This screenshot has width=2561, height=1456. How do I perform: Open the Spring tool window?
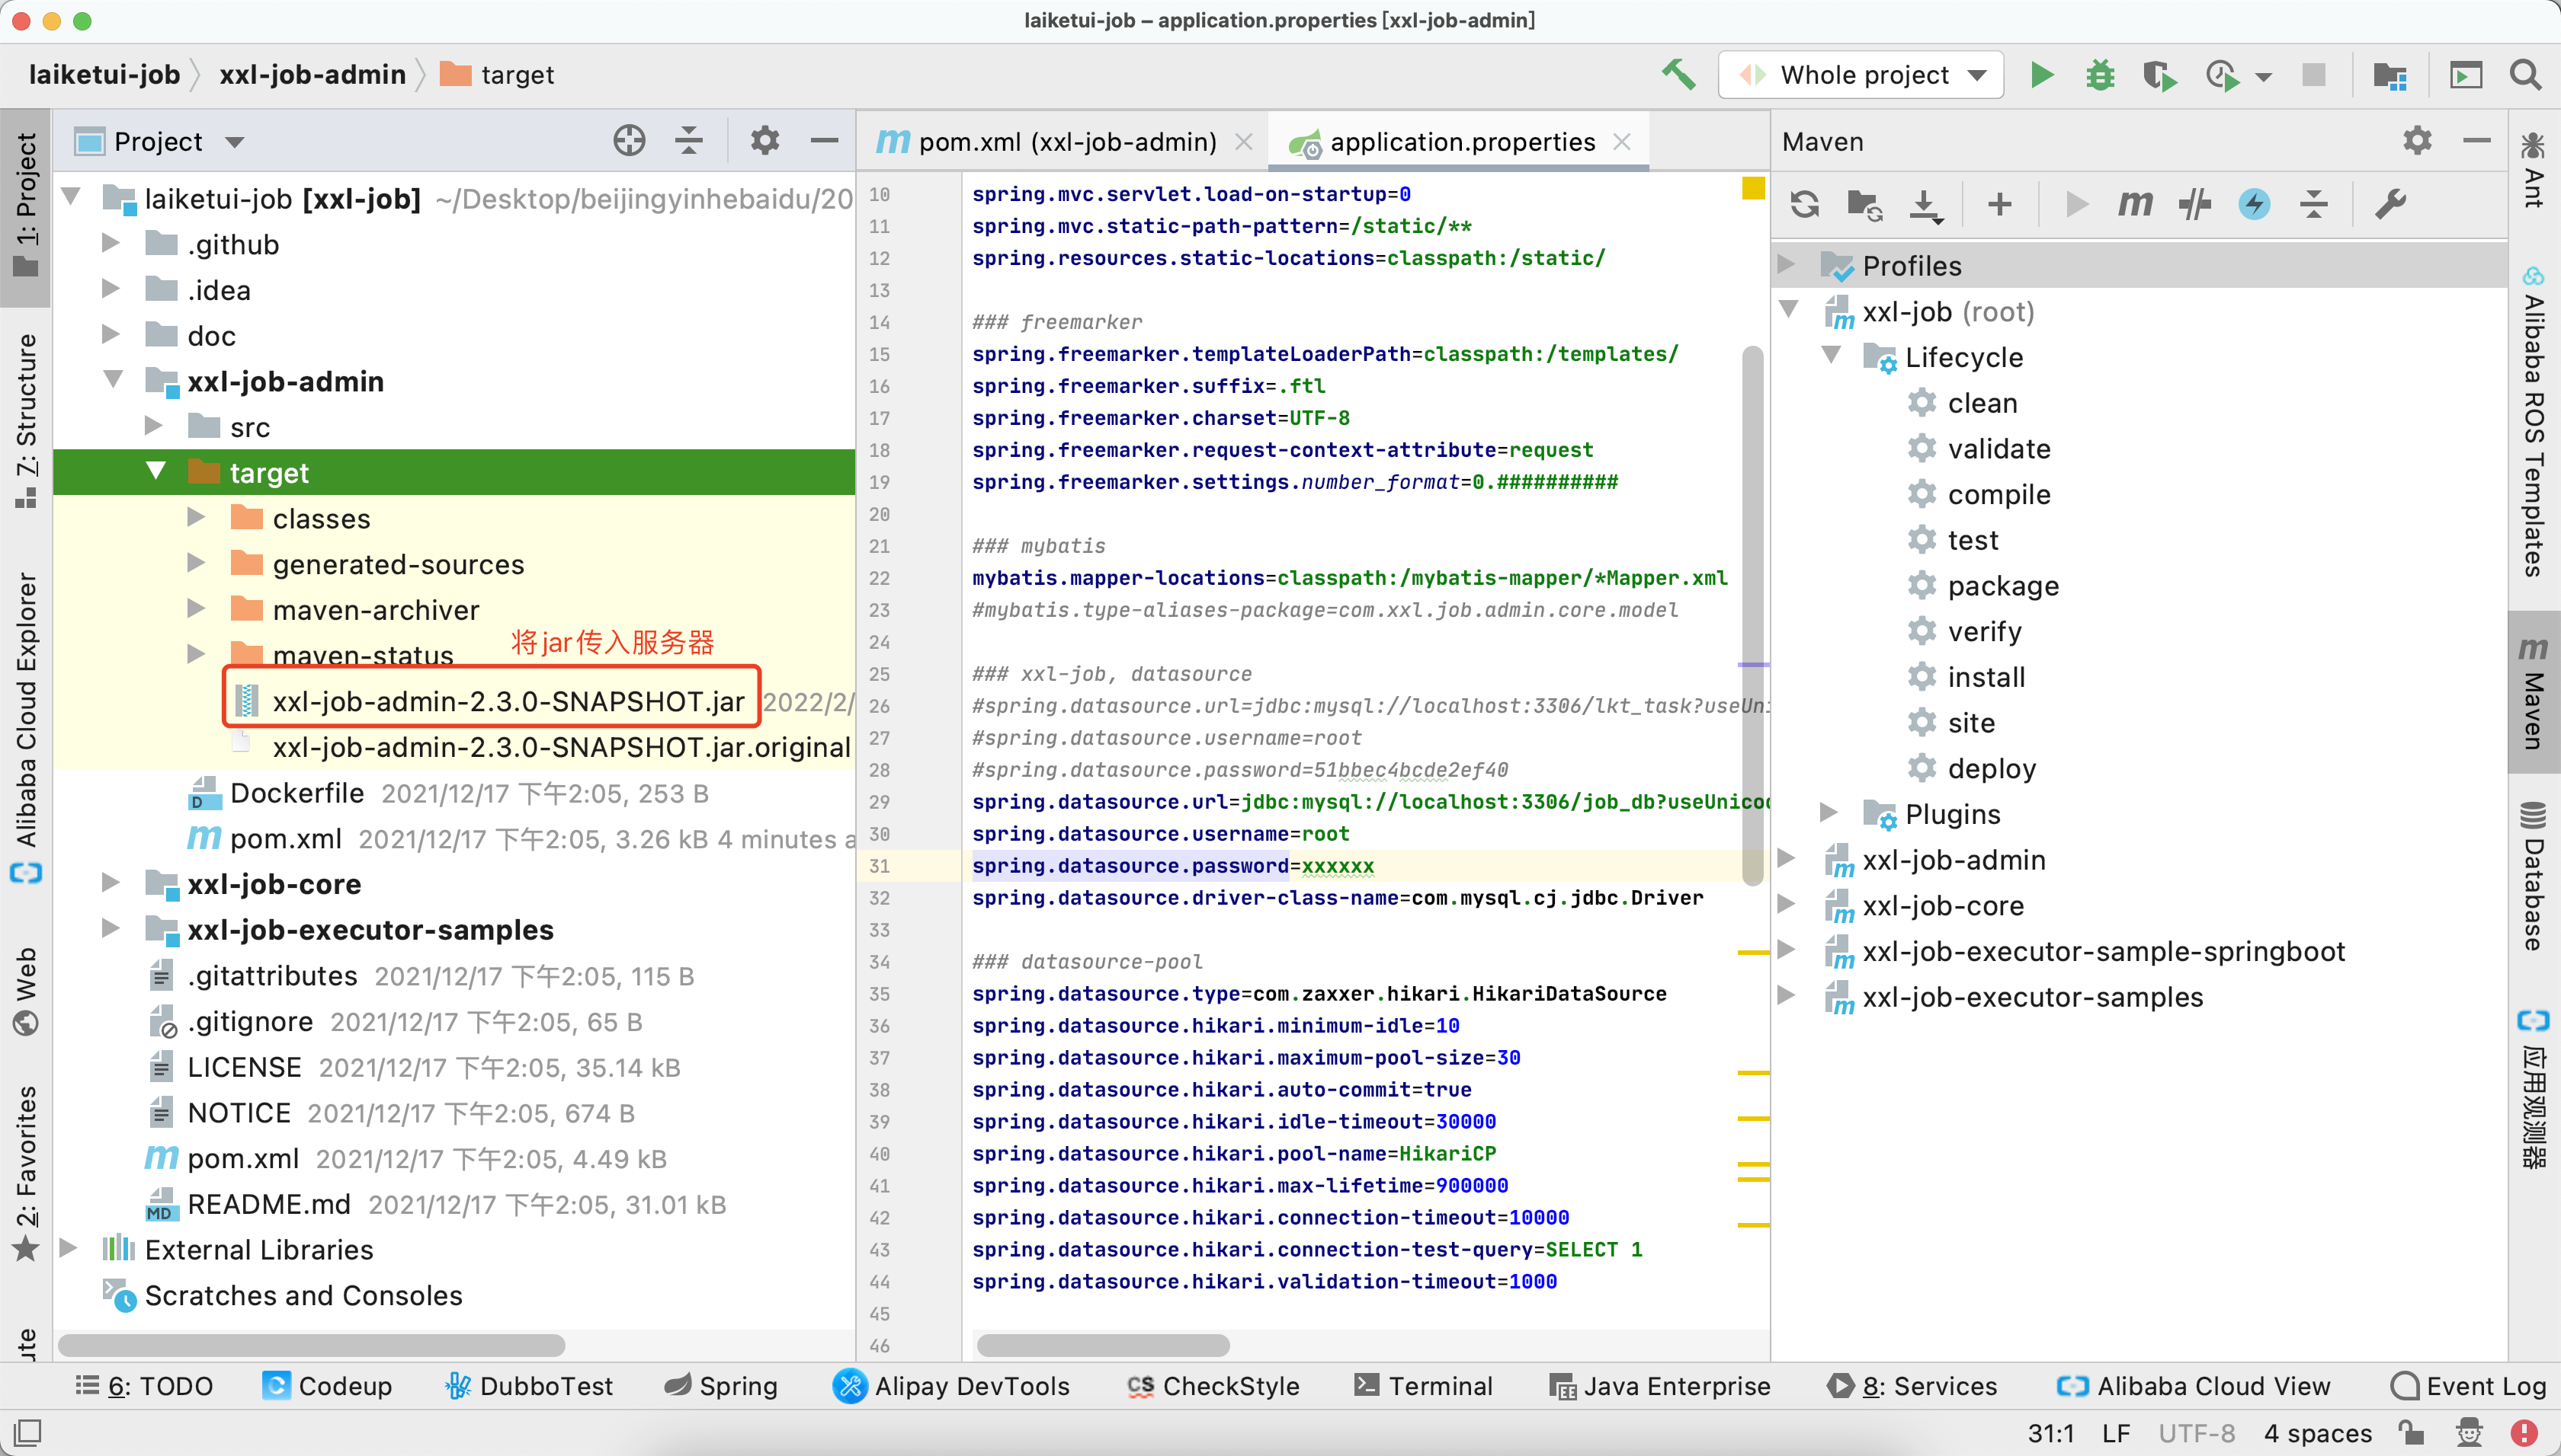[x=720, y=1385]
